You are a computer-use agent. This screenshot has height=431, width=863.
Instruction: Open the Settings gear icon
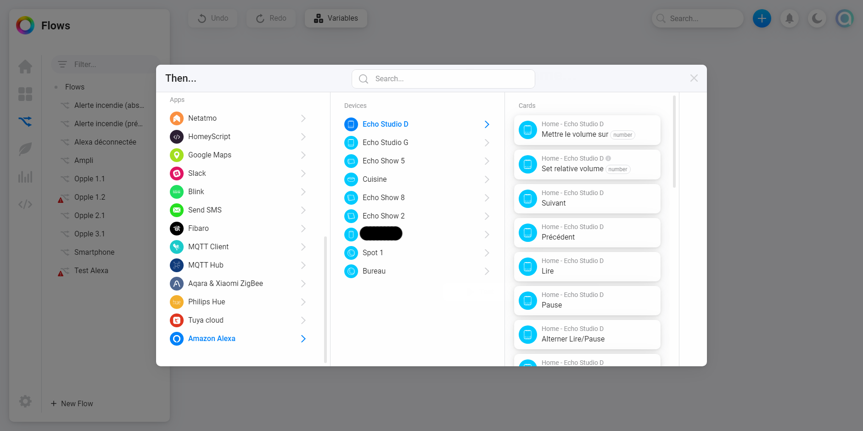(25, 401)
